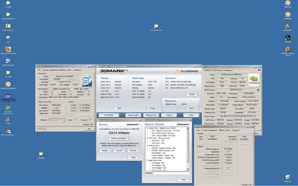Close the 3DMark Score dialog via Close button

pos(133,157)
